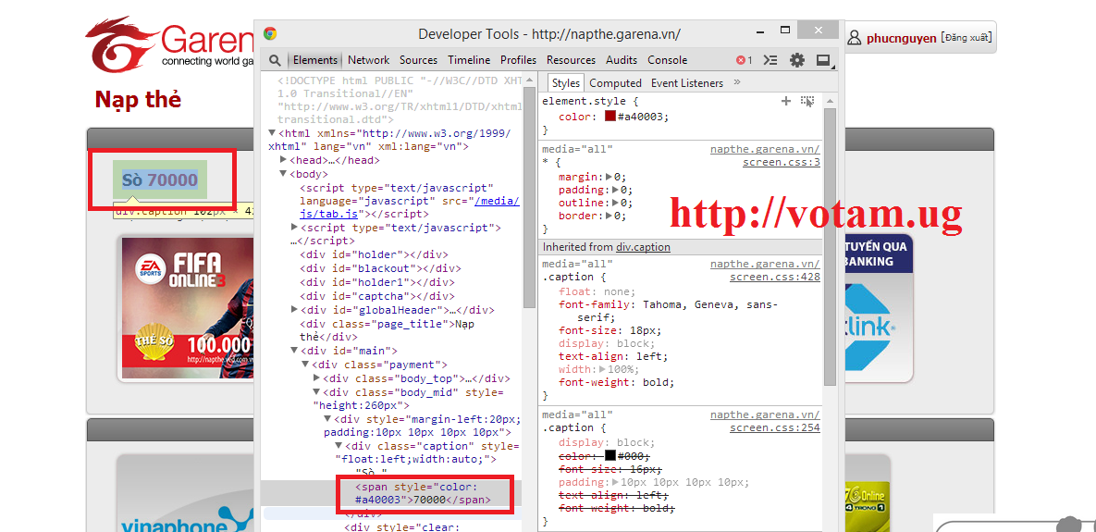Click the Đăng xuất logout link
1096x532 pixels.
click(x=966, y=37)
